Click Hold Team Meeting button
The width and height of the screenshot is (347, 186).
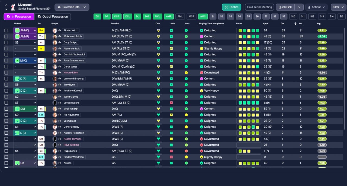(x=259, y=7)
